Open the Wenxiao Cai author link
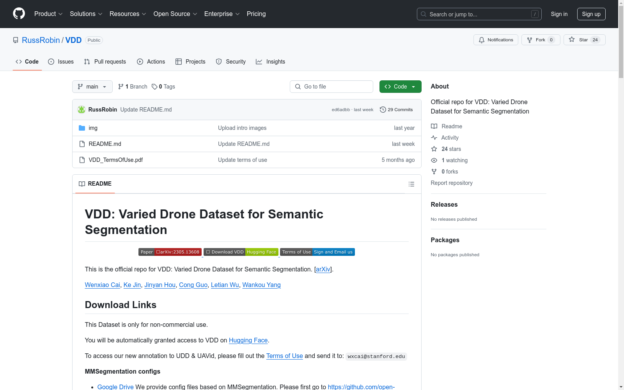Viewport: 624px width, 390px height. click(103, 285)
